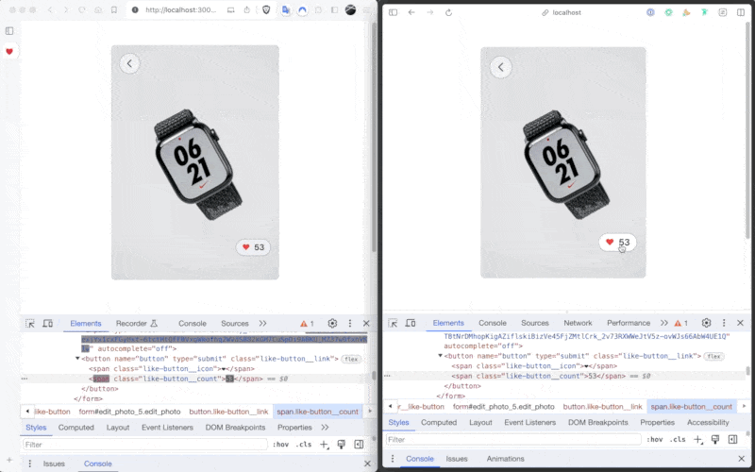Open split view icon in right browser toolbar
This screenshot has height=472, width=755.
(741, 12)
